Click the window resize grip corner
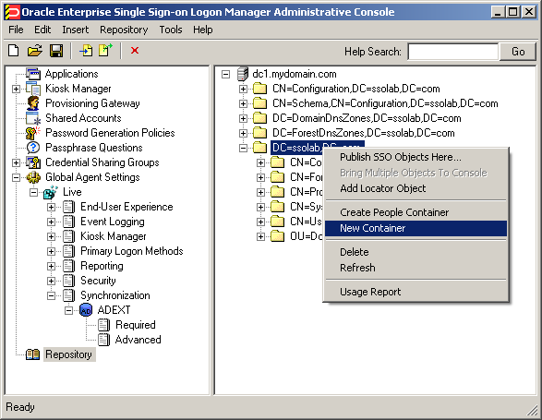The height and width of the screenshot is (420, 542). 532,410
